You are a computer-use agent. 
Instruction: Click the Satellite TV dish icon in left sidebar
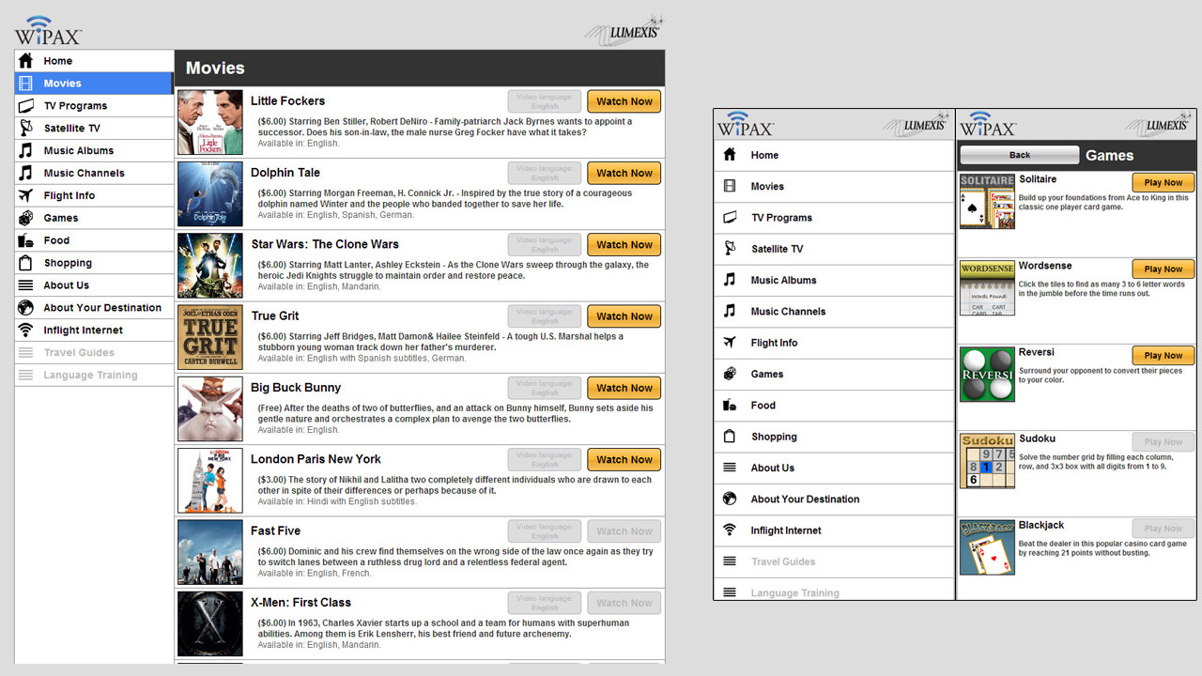[26, 129]
